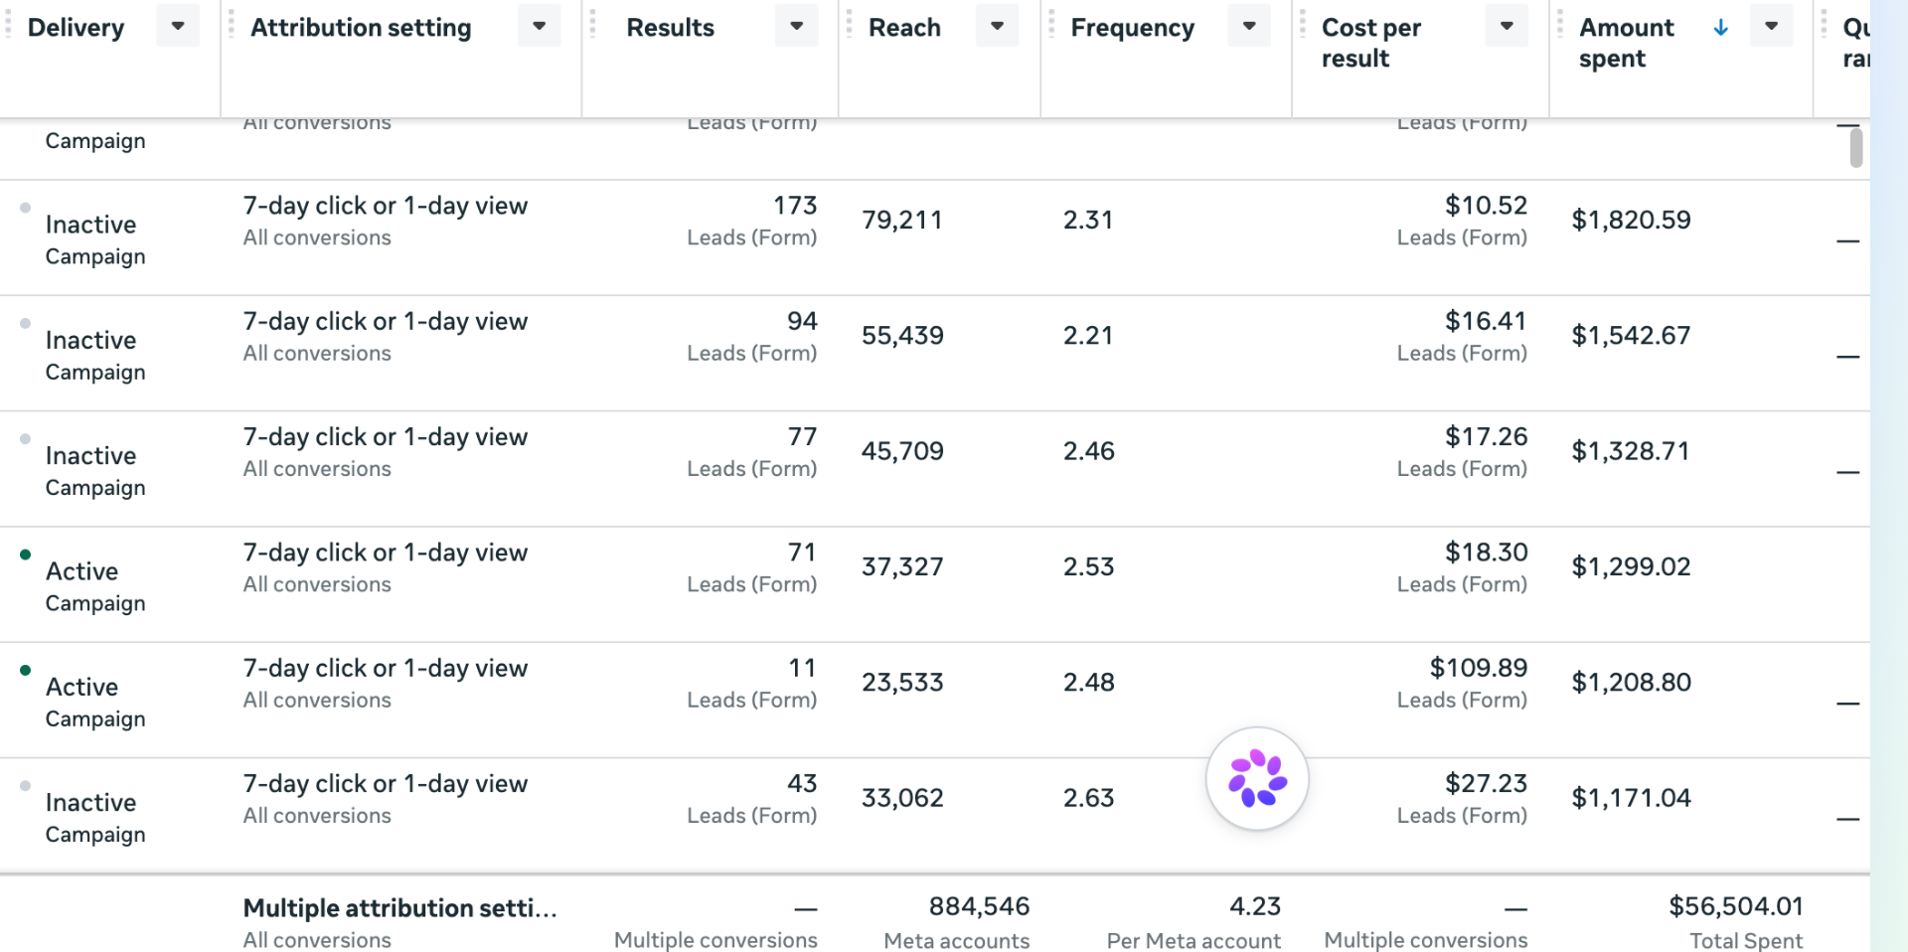The image size is (1908, 952).
Task: Click the 23,533 reach value
Action: [902, 682]
